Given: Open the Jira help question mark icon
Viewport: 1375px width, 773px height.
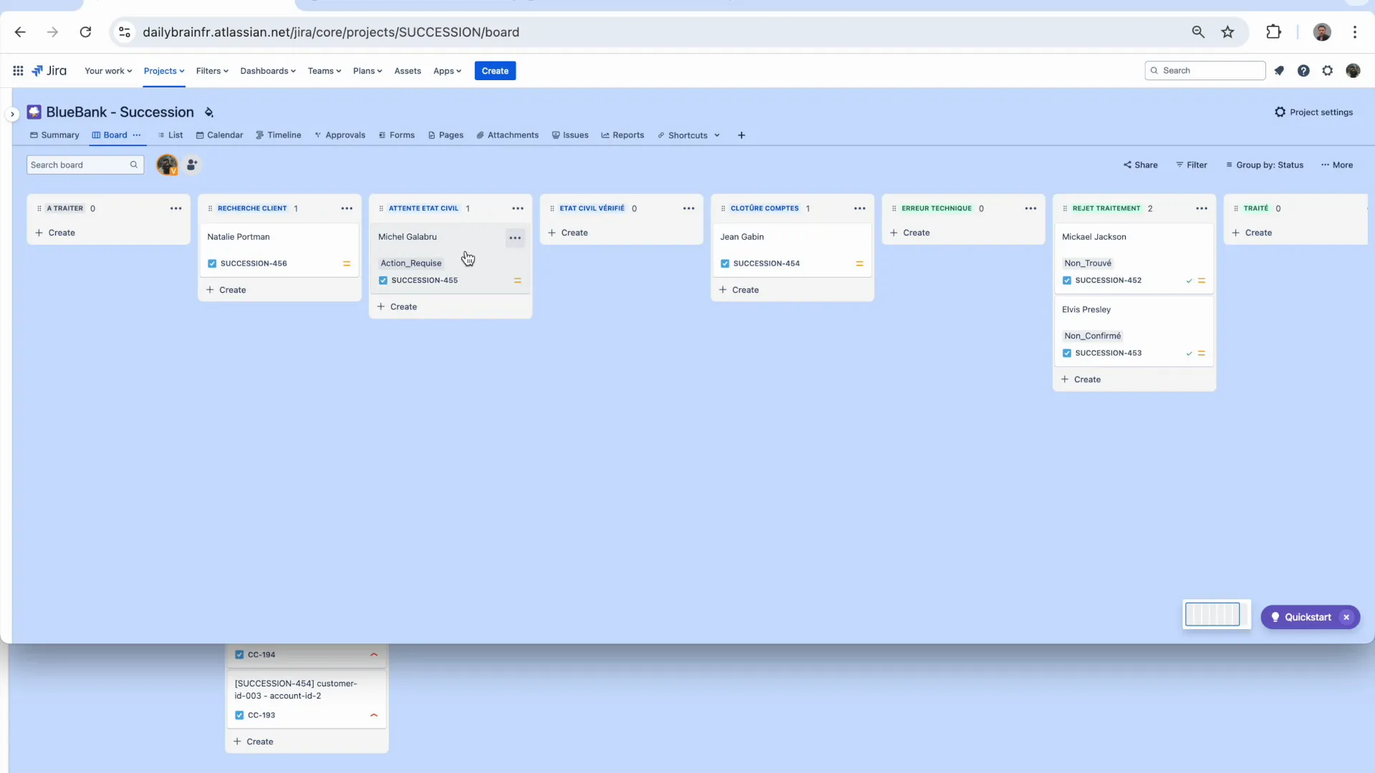Looking at the screenshot, I should [1303, 71].
